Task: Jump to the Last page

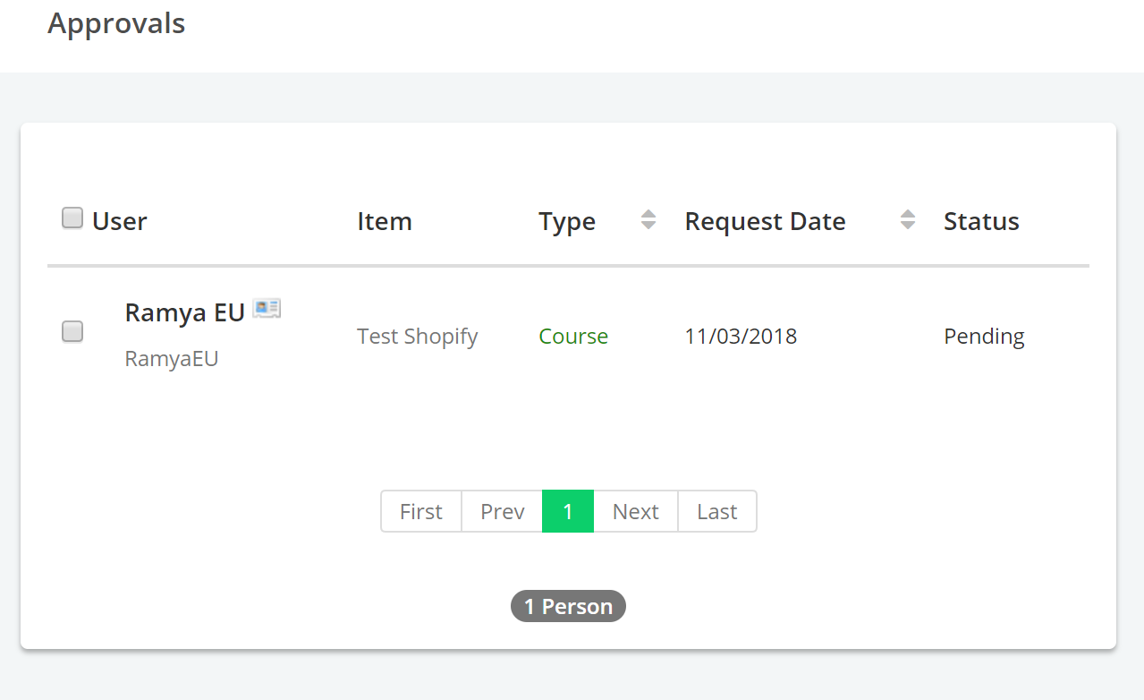Action: tap(717, 511)
